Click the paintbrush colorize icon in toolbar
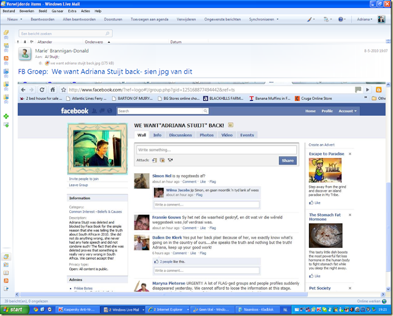 [309, 19]
